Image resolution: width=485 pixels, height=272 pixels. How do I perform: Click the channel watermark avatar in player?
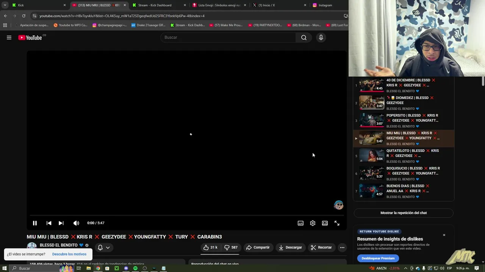338,205
